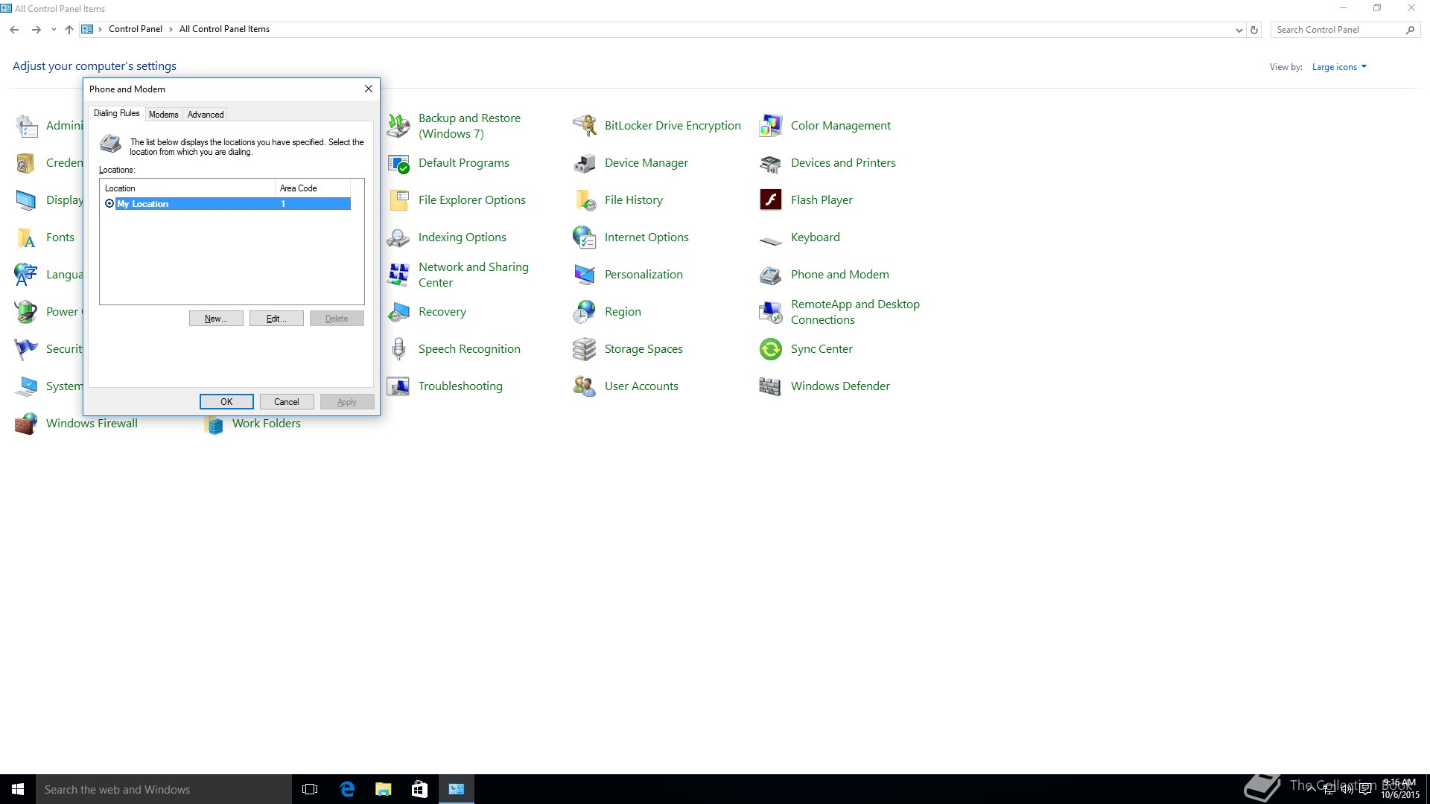Go up one level with Up arrow

click(69, 30)
